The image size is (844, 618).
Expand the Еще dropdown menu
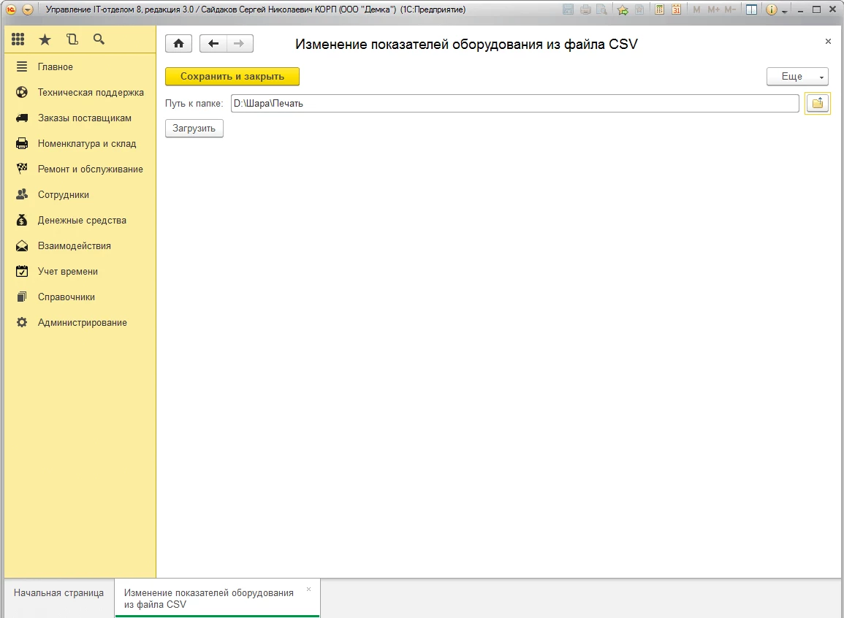point(797,77)
